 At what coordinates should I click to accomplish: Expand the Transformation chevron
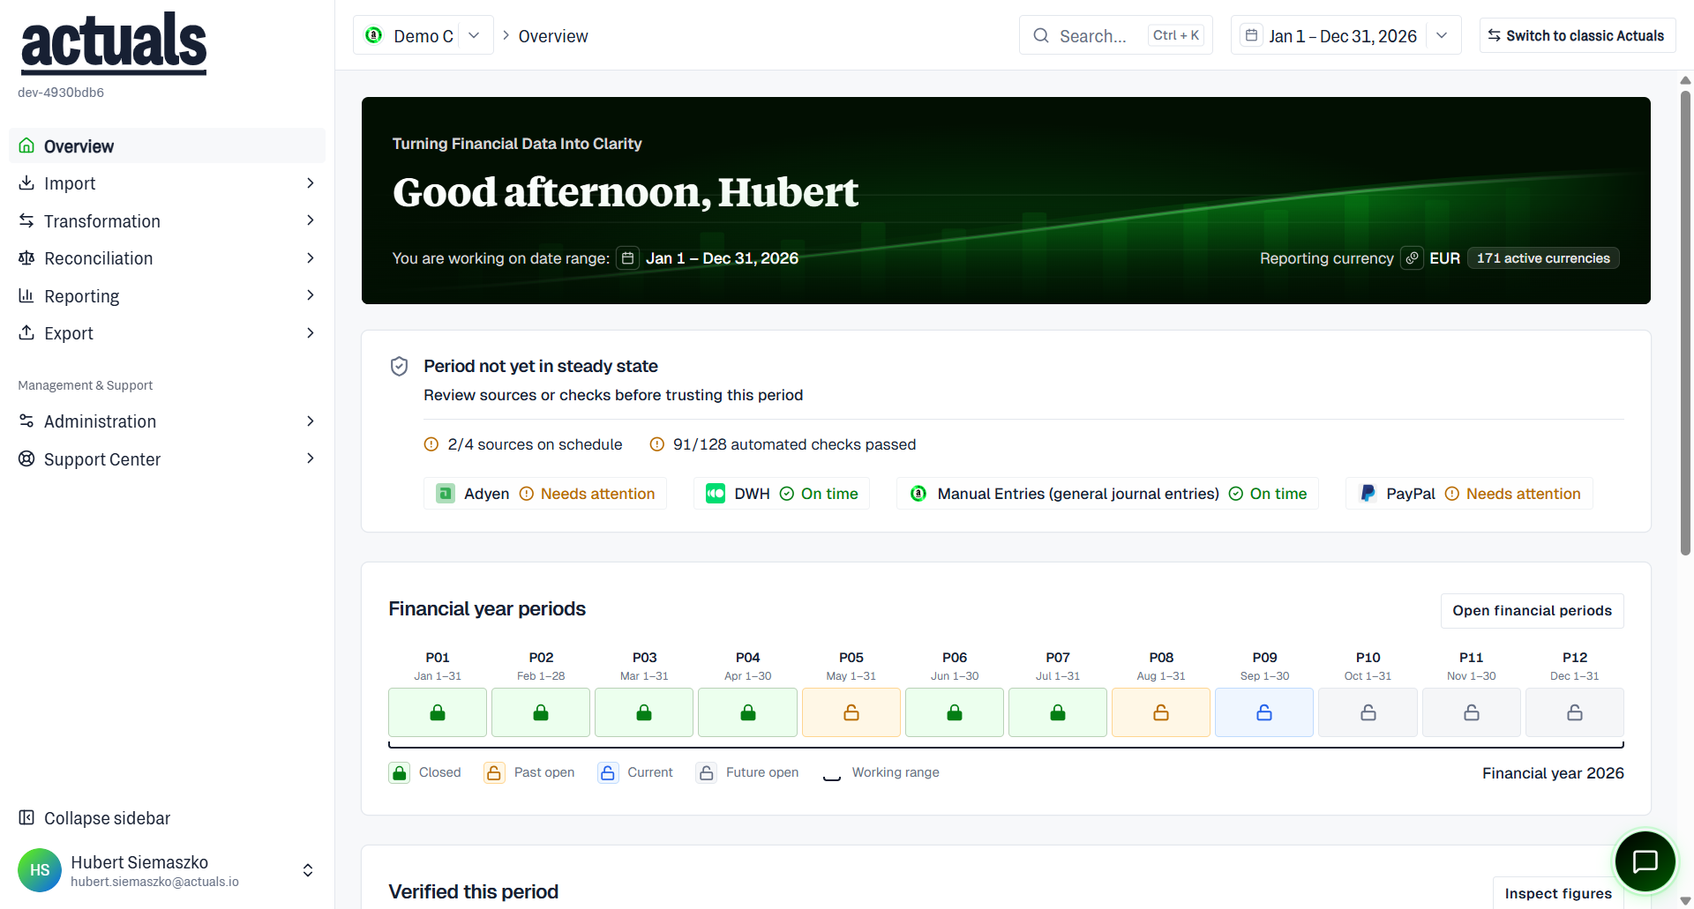(x=310, y=220)
